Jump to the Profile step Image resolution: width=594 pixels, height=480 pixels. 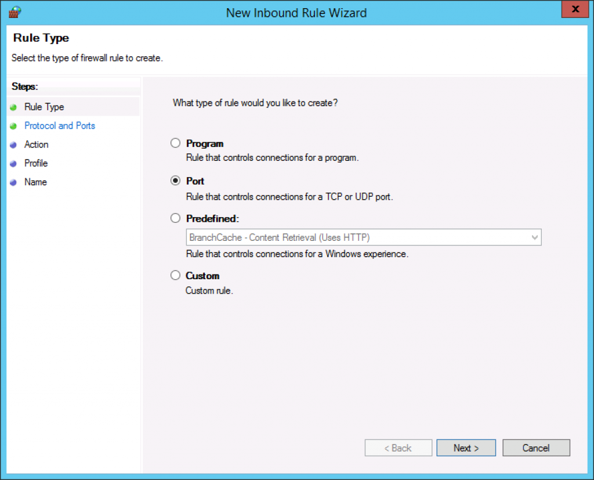(36, 163)
